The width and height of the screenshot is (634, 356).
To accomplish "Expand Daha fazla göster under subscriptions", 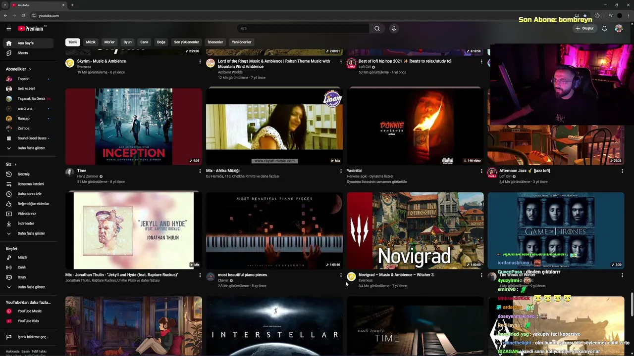I will coord(29,148).
